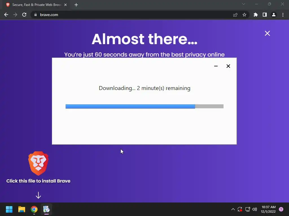Open the Extensions puzzle icon

(x=256, y=15)
